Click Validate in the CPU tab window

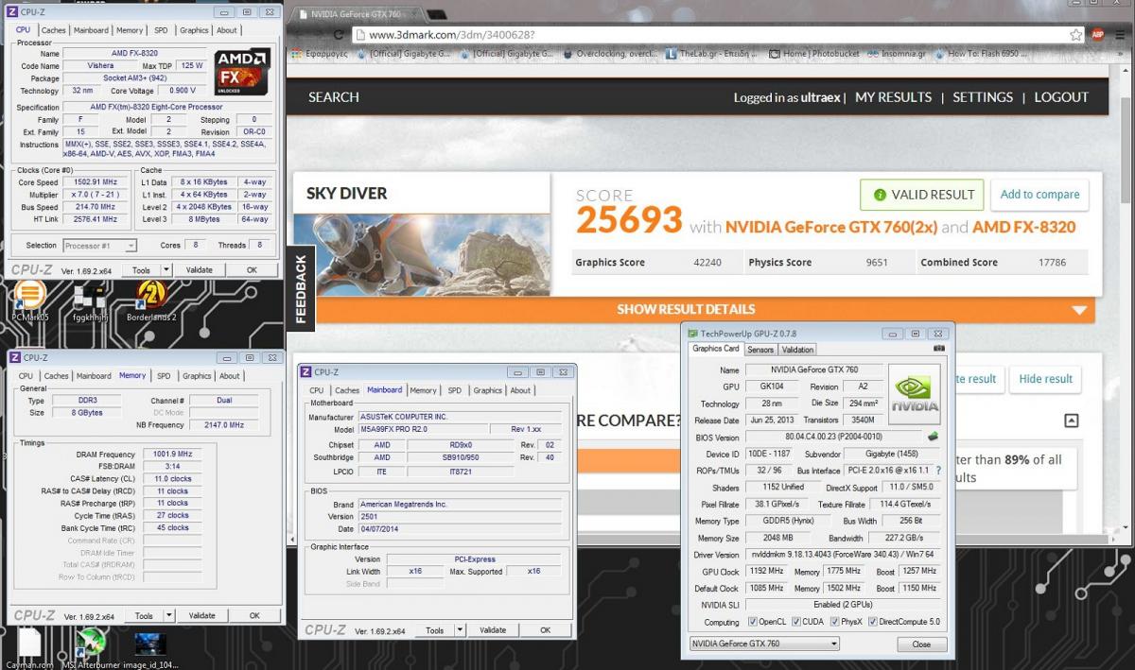pyautogui.click(x=199, y=270)
